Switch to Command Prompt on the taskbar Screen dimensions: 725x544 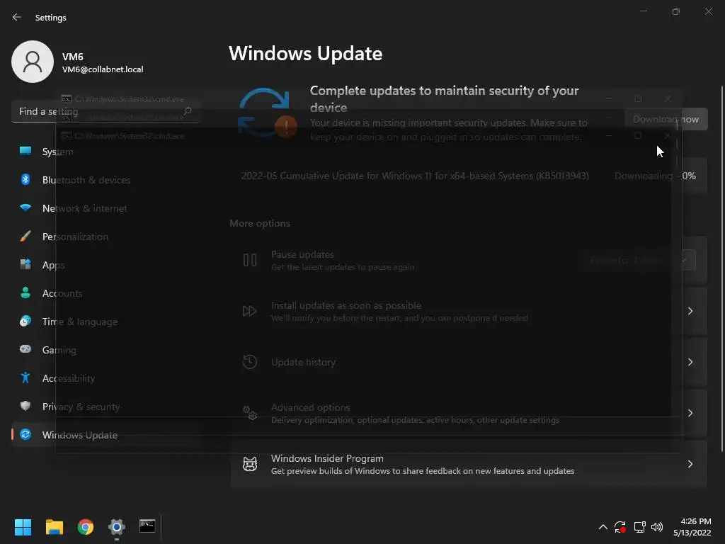tap(147, 526)
